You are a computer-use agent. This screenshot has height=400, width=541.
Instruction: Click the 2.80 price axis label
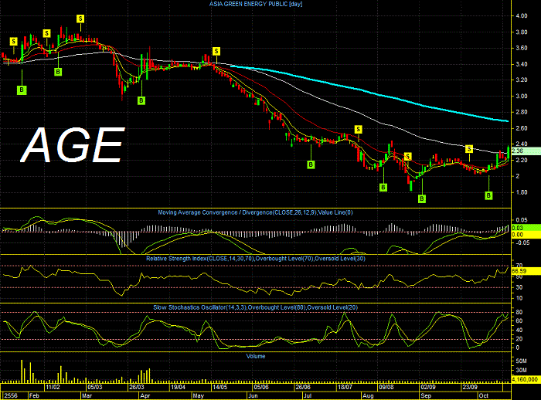click(x=522, y=112)
